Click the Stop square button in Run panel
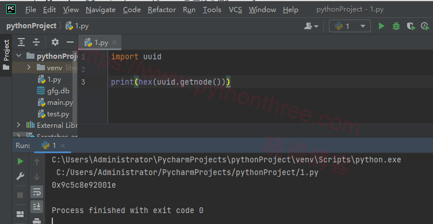This screenshot has height=224, width=433. (x=20, y=195)
